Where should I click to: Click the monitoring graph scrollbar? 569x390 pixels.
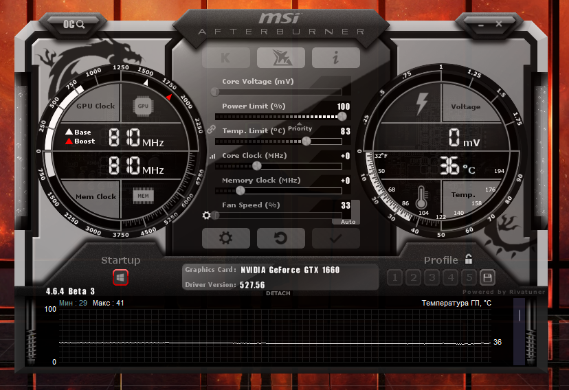point(519,331)
